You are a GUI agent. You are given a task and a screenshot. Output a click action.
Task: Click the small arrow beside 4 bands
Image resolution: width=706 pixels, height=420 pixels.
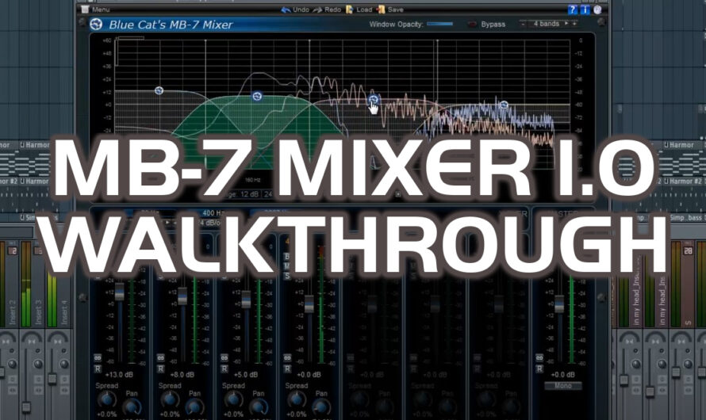pos(566,24)
